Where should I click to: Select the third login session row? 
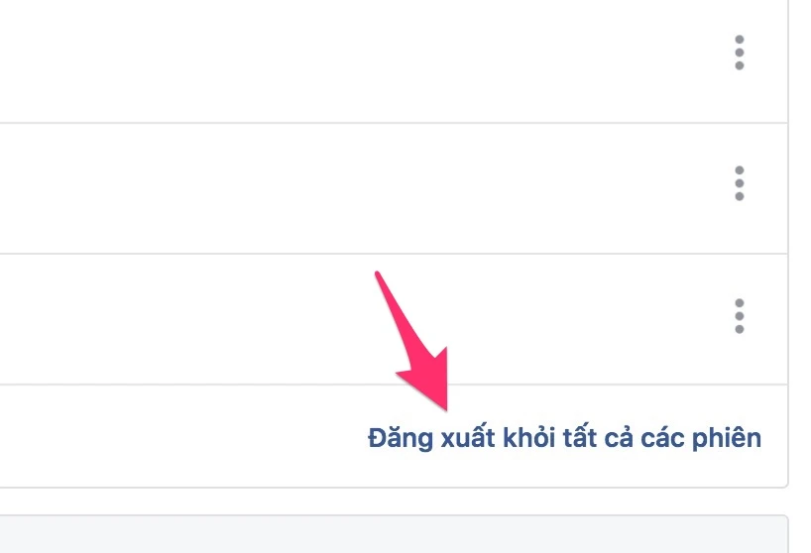393,319
